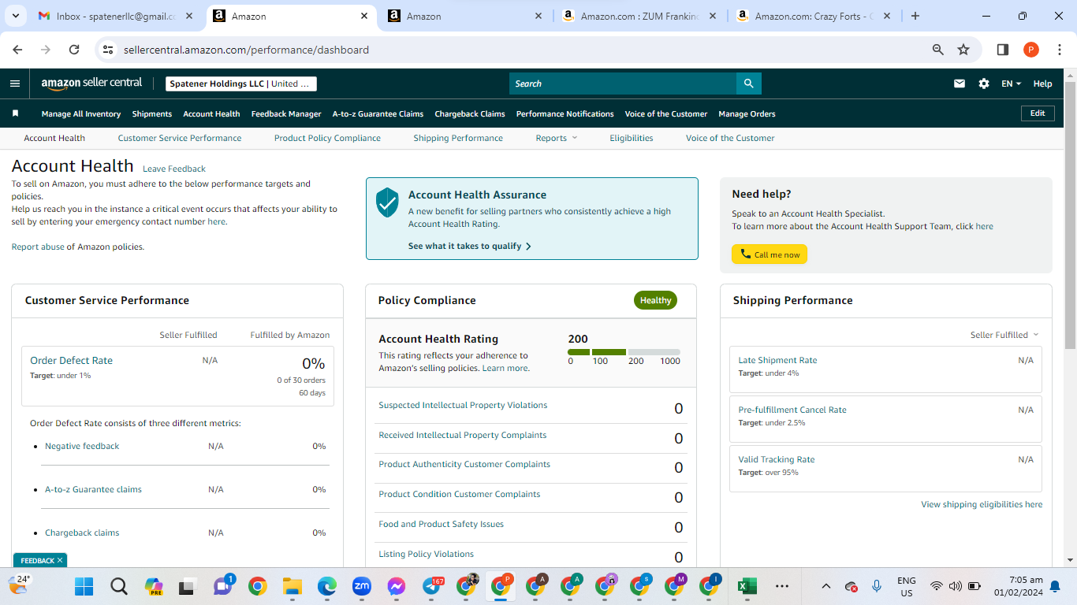The width and height of the screenshot is (1077, 605).
Task: Click the Account Health Rating progress bar
Action: [624, 352]
